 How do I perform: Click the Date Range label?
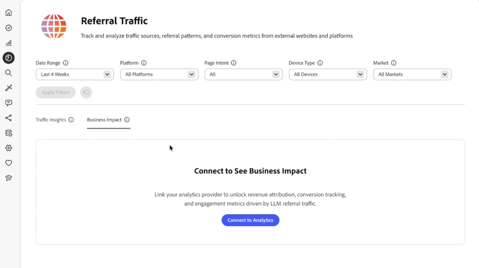[x=48, y=63]
